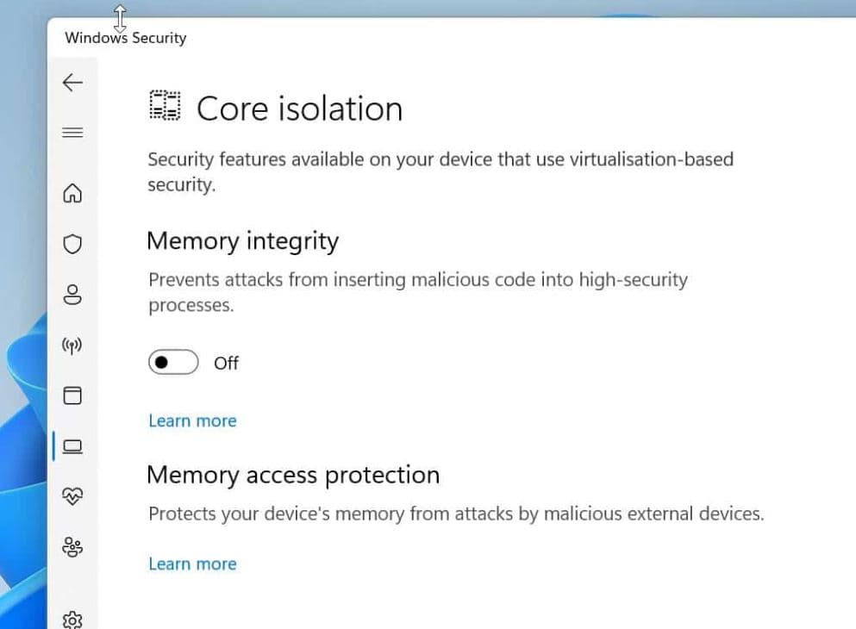The image size is (856, 629).
Task: Click the Core isolation chip icon
Action: tap(165, 106)
